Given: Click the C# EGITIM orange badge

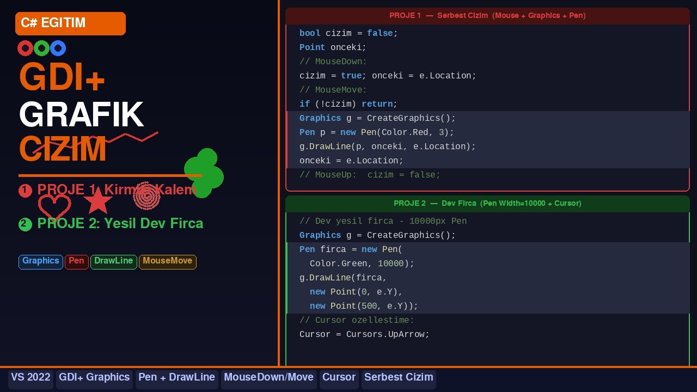Looking at the screenshot, I should click(x=70, y=23).
